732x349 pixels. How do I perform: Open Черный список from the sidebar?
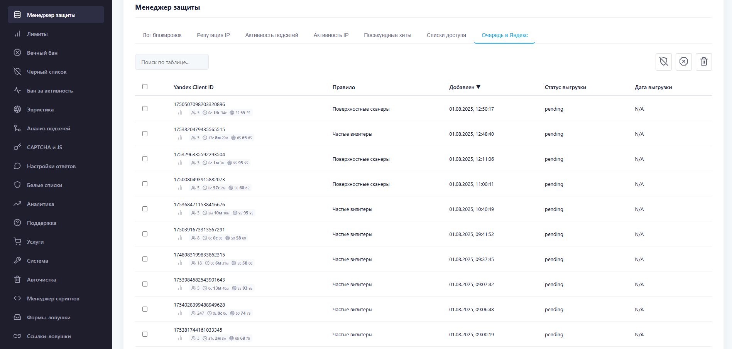pyautogui.click(x=47, y=72)
